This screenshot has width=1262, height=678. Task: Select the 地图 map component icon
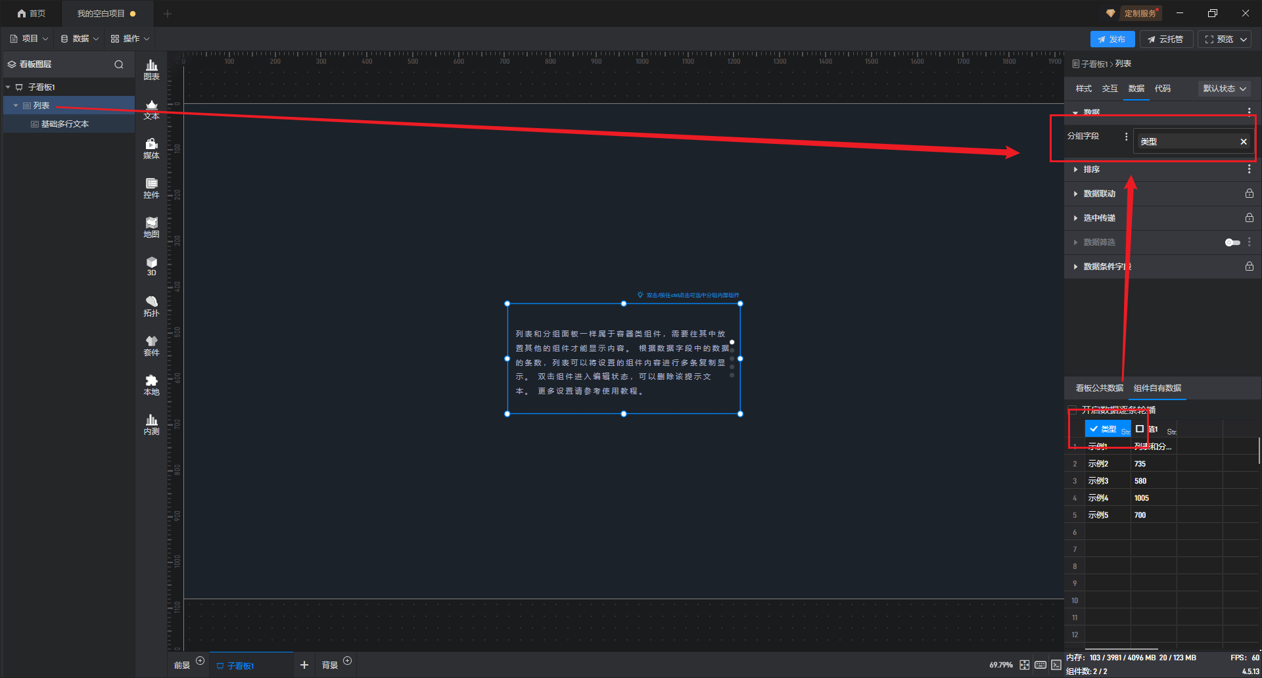[151, 227]
